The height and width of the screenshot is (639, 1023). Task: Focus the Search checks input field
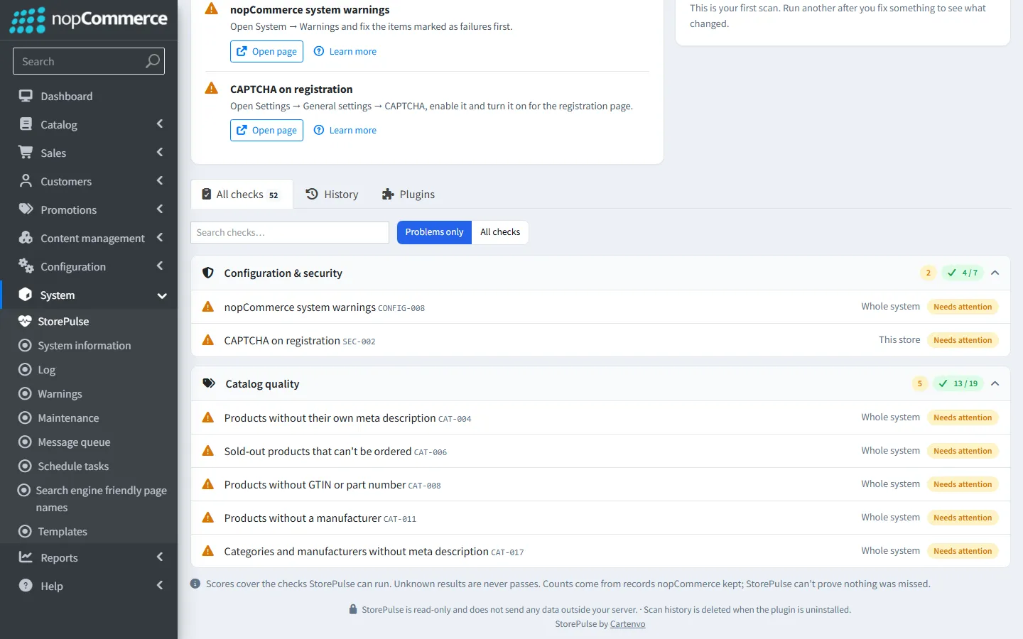coord(290,232)
